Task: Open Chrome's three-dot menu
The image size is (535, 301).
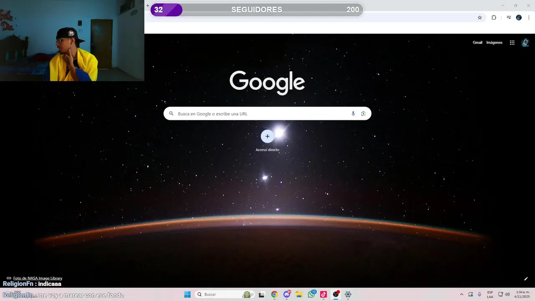Action: [x=529, y=18]
